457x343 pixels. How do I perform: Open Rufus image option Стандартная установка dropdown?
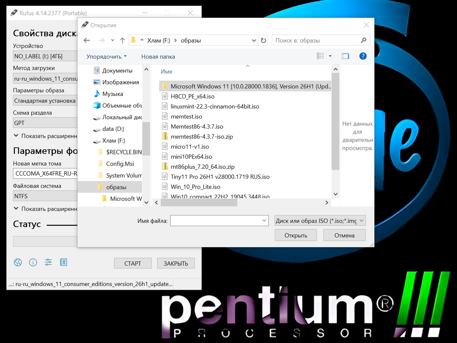point(46,101)
